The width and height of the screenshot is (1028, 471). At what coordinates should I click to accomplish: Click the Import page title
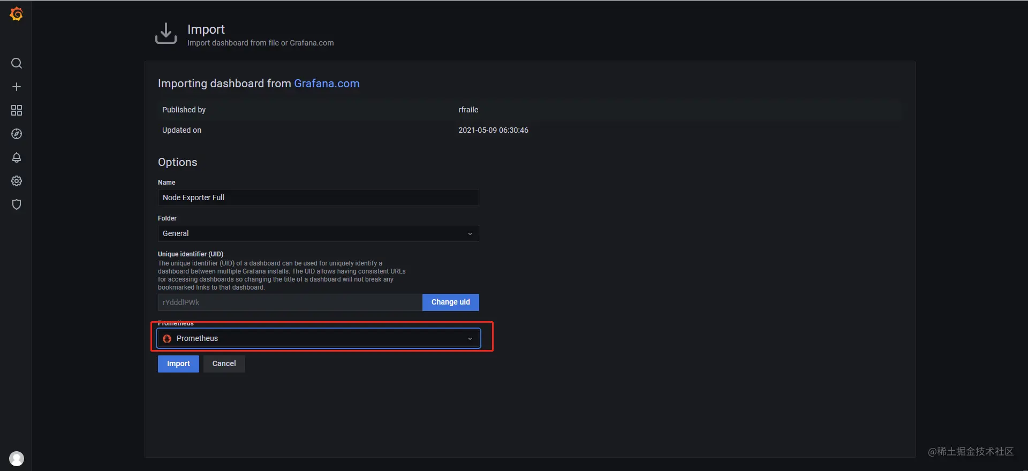[206, 29]
